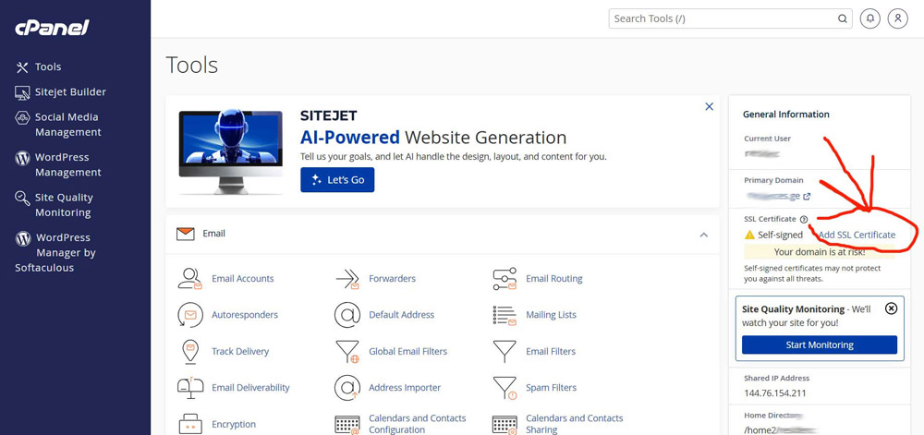Open the Email Filters link
The image size is (924, 435).
point(551,351)
